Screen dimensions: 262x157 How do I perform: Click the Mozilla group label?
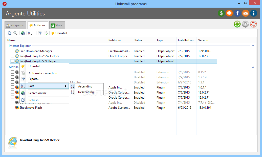(14, 67)
